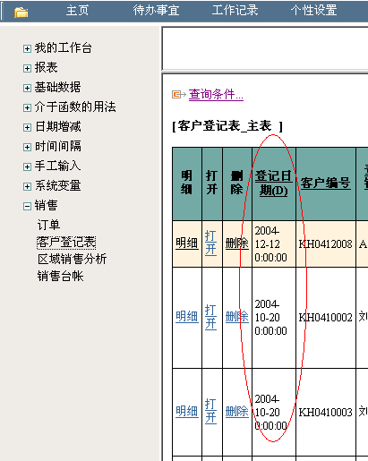Image resolution: width=368 pixels, height=461 pixels.
Task: Open 个性设置 in top menu
Action: click(x=314, y=10)
